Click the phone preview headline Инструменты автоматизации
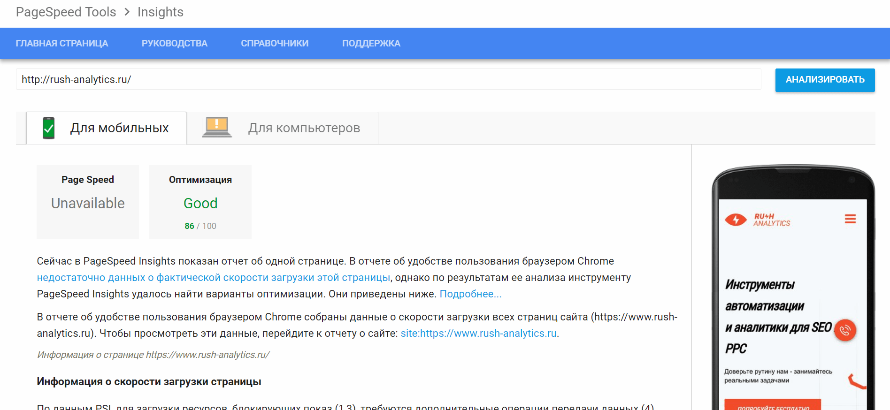Image resolution: width=890 pixels, height=410 pixels. pos(779,317)
